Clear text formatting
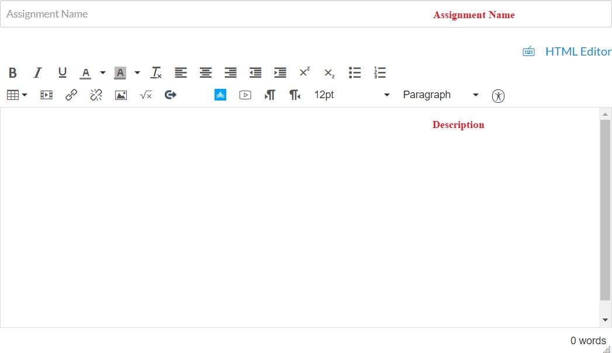 tap(156, 72)
